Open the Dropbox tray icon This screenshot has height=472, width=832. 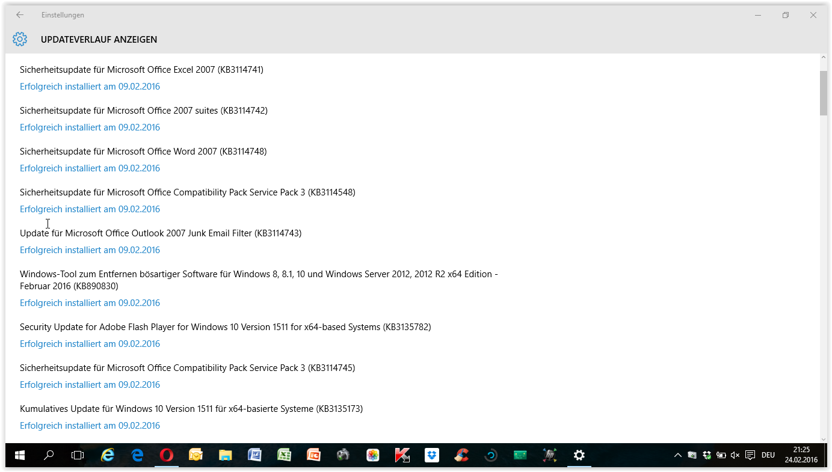coord(707,455)
